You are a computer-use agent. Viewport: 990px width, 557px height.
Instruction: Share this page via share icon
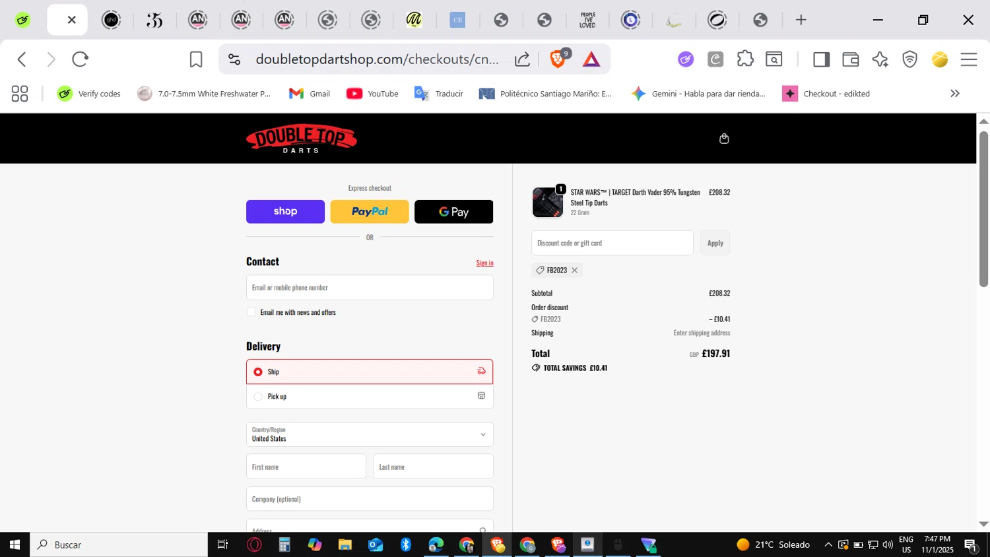522,59
